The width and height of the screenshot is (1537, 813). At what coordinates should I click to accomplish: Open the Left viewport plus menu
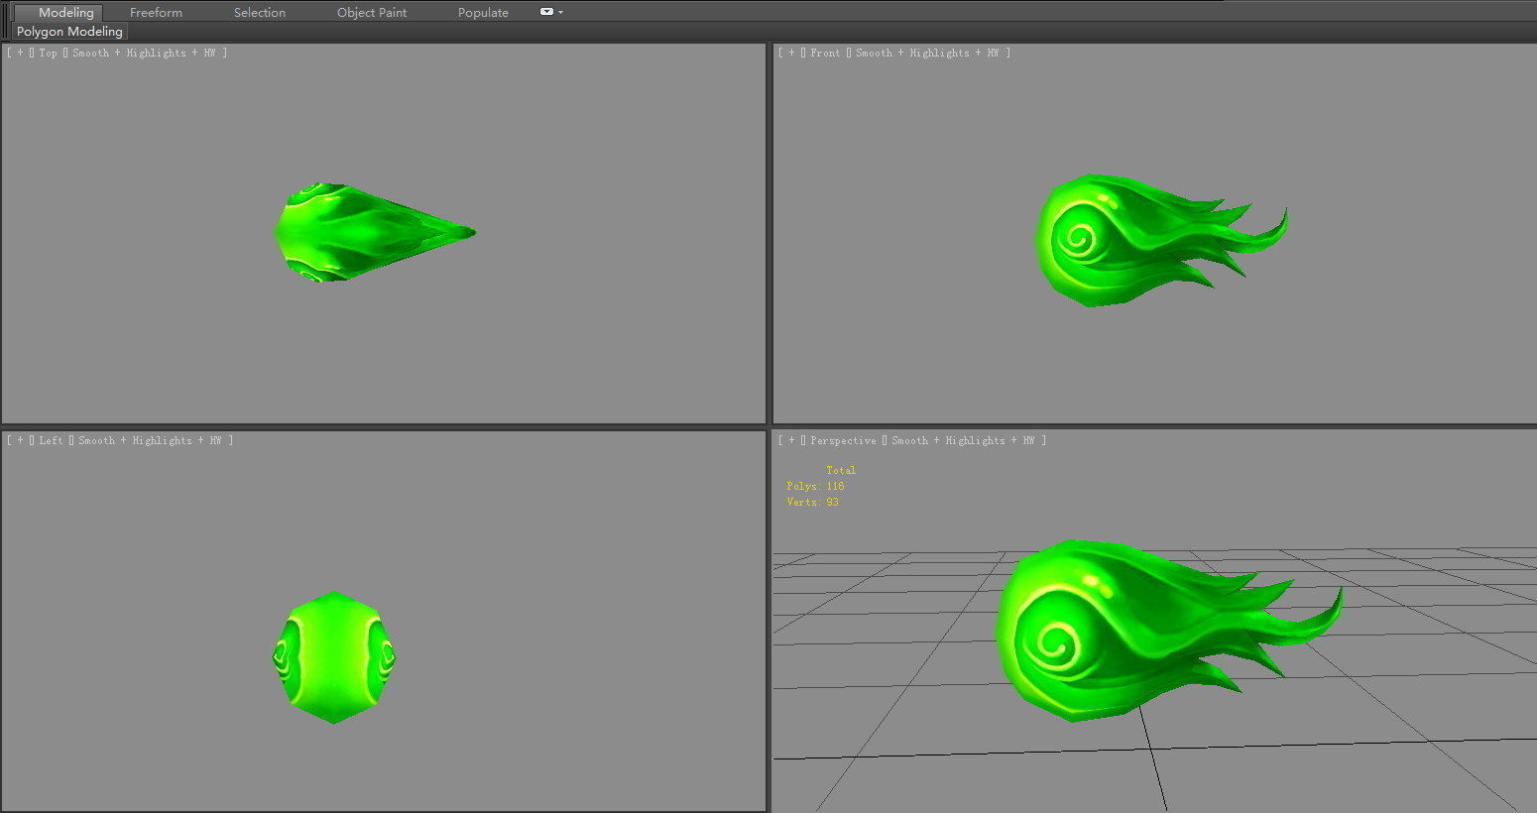point(20,440)
